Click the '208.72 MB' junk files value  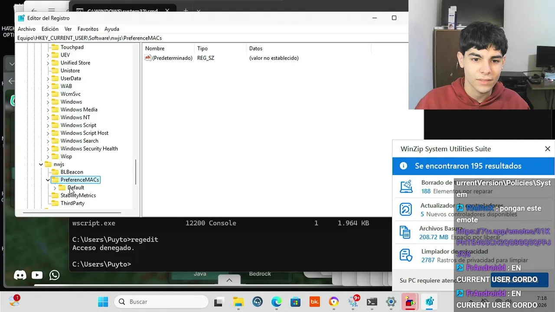coord(434,237)
